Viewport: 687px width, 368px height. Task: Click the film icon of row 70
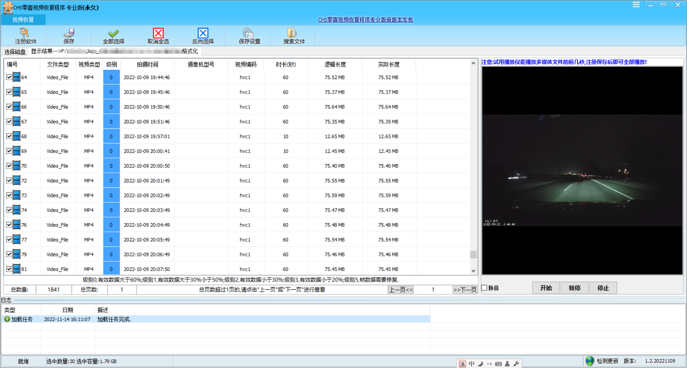click(x=16, y=166)
